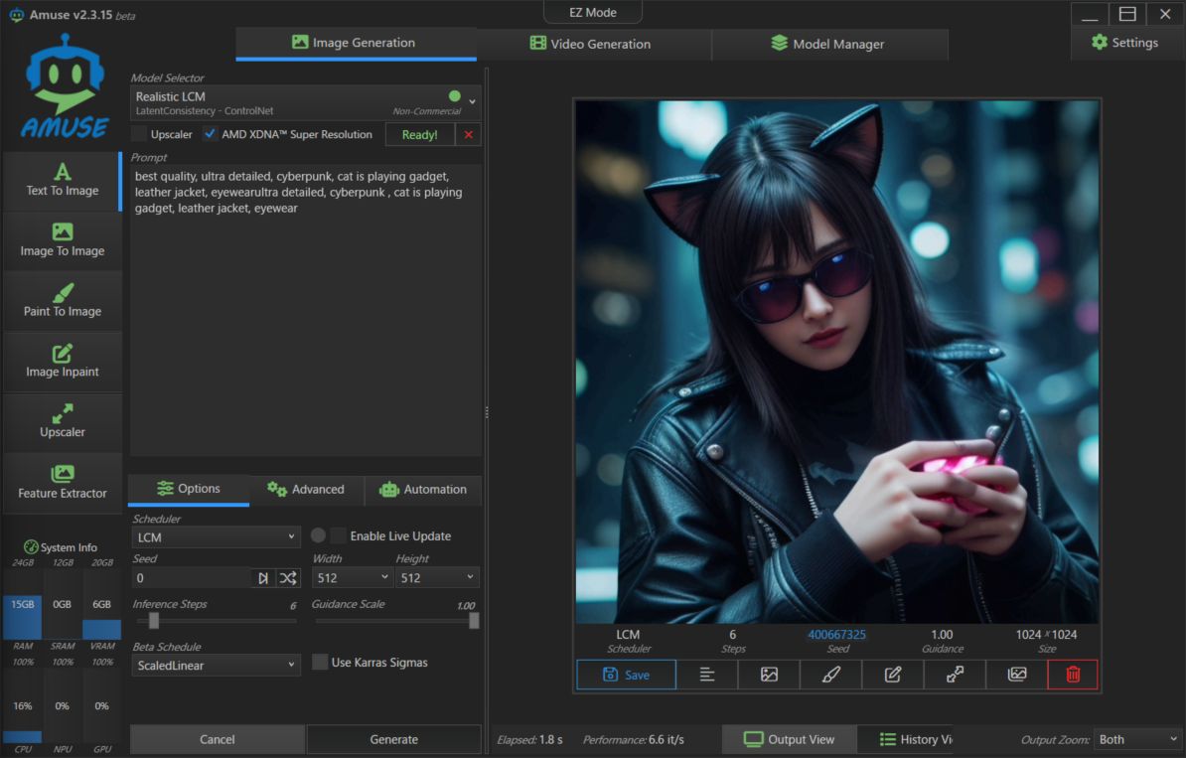The image size is (1186, 758).
Task: Open the Scheduler LCM dropdown
Action: click(x=216, y=536)
